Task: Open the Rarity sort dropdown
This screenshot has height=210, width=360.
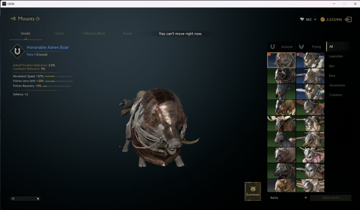Action: point(288,198)
